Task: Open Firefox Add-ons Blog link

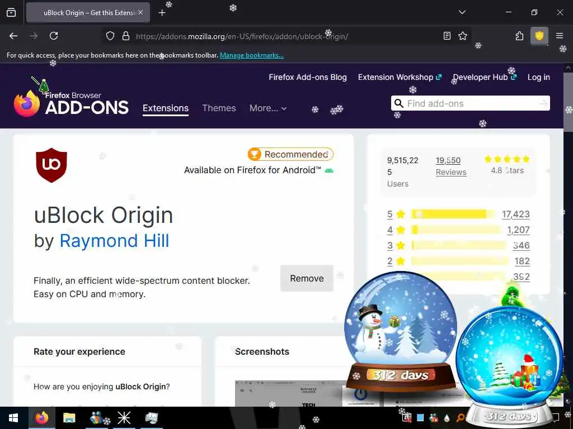Action: [308, 77]
